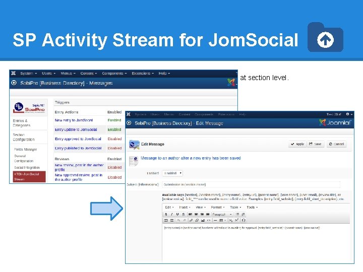
Task: Open the Enabled dropdown for the message
Action: coord(172,173)
